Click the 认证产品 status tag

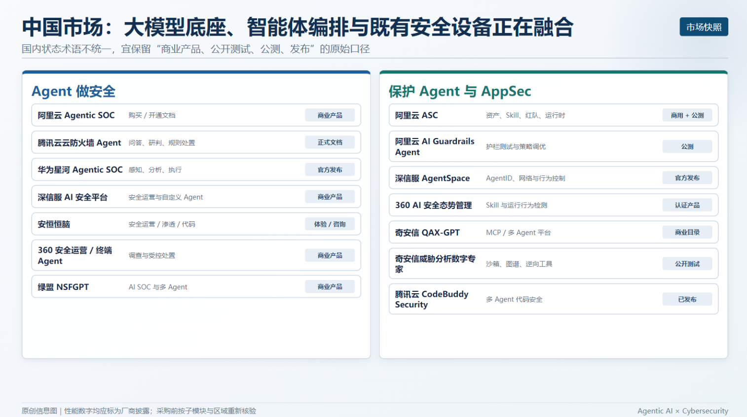pyautogui.click(x=687, y=205)
